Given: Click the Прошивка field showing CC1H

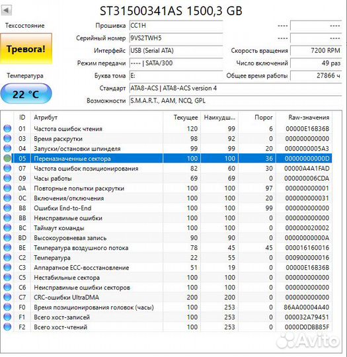Looking at the screenshot, I should tap(176, 26).
